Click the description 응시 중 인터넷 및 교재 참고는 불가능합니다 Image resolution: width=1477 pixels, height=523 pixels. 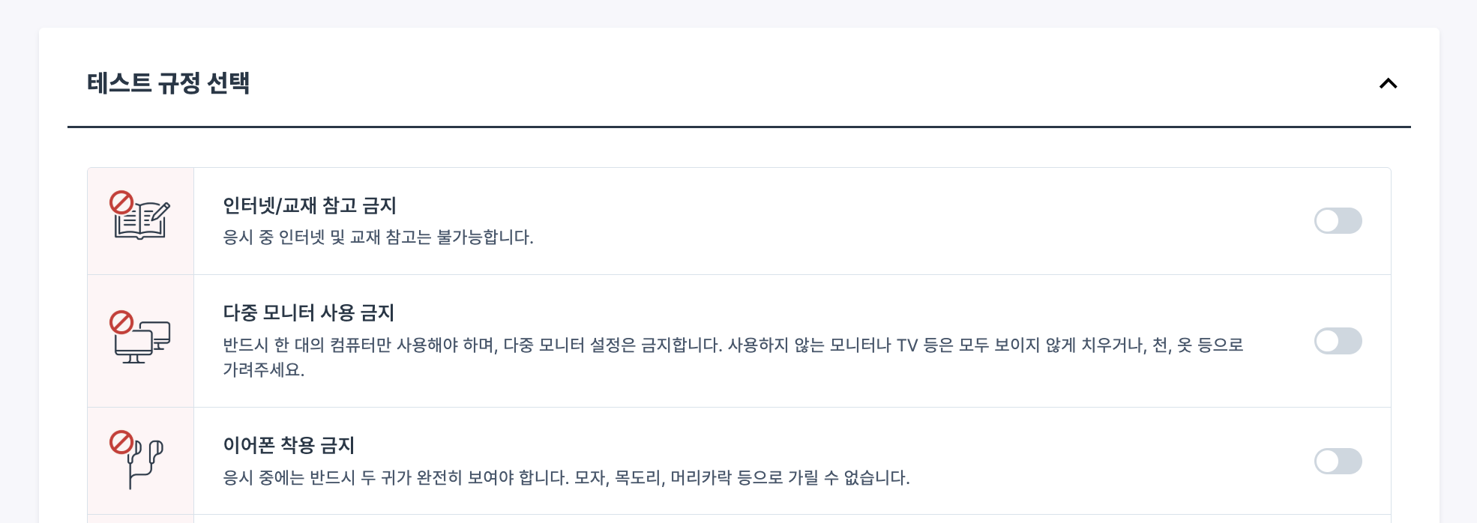pyautogui.click(x=378, y=238)
